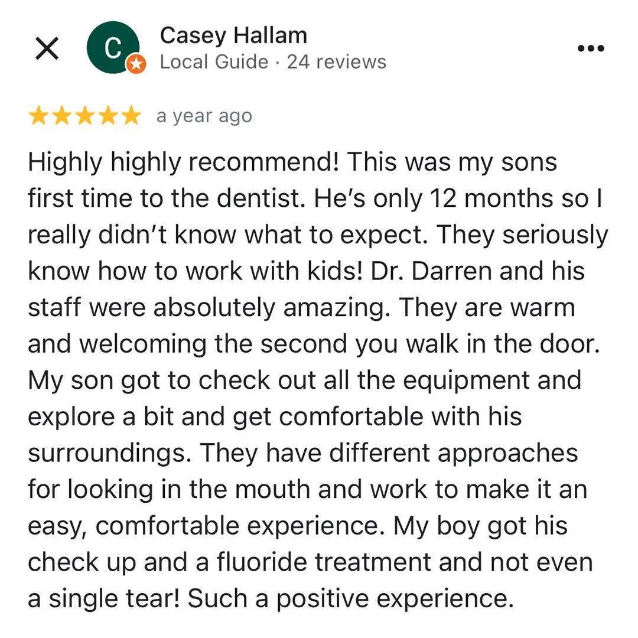Open Casey Hallam's profile name link
Screen dimensions: 638x638
pos(233,35)
